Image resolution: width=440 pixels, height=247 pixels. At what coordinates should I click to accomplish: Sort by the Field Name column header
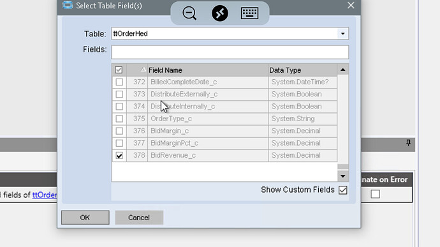click(x=165, y=70)
